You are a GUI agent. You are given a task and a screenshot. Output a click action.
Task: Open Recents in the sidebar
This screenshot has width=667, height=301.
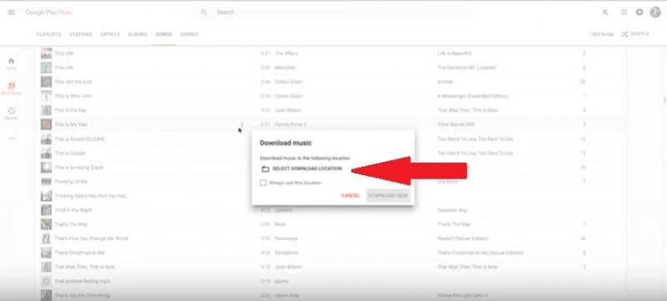pos(12,113)
